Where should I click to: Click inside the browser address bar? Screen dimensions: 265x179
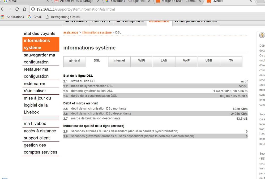[x=106, y=9]
